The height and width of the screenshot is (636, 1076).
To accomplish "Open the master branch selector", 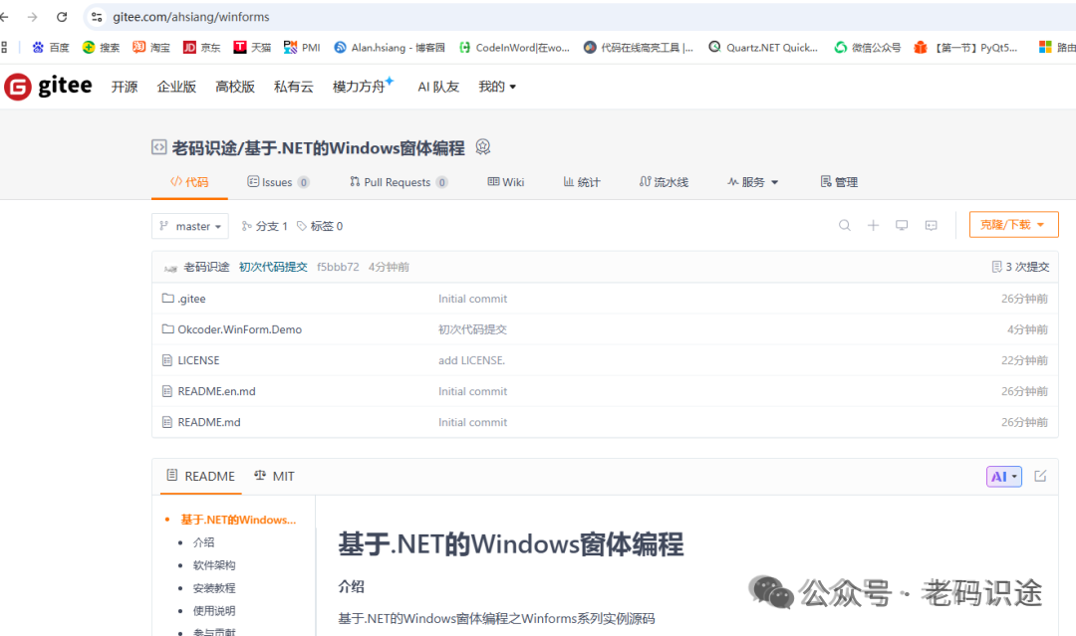I will 190,226.
